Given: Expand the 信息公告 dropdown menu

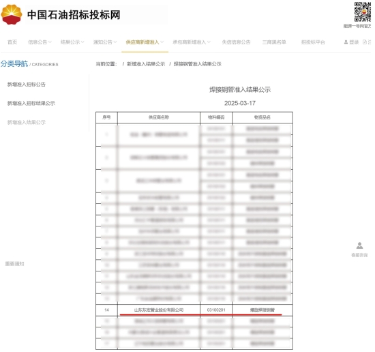Looking at the screenshot, I should pyautogui.click(x=40, y=42).
